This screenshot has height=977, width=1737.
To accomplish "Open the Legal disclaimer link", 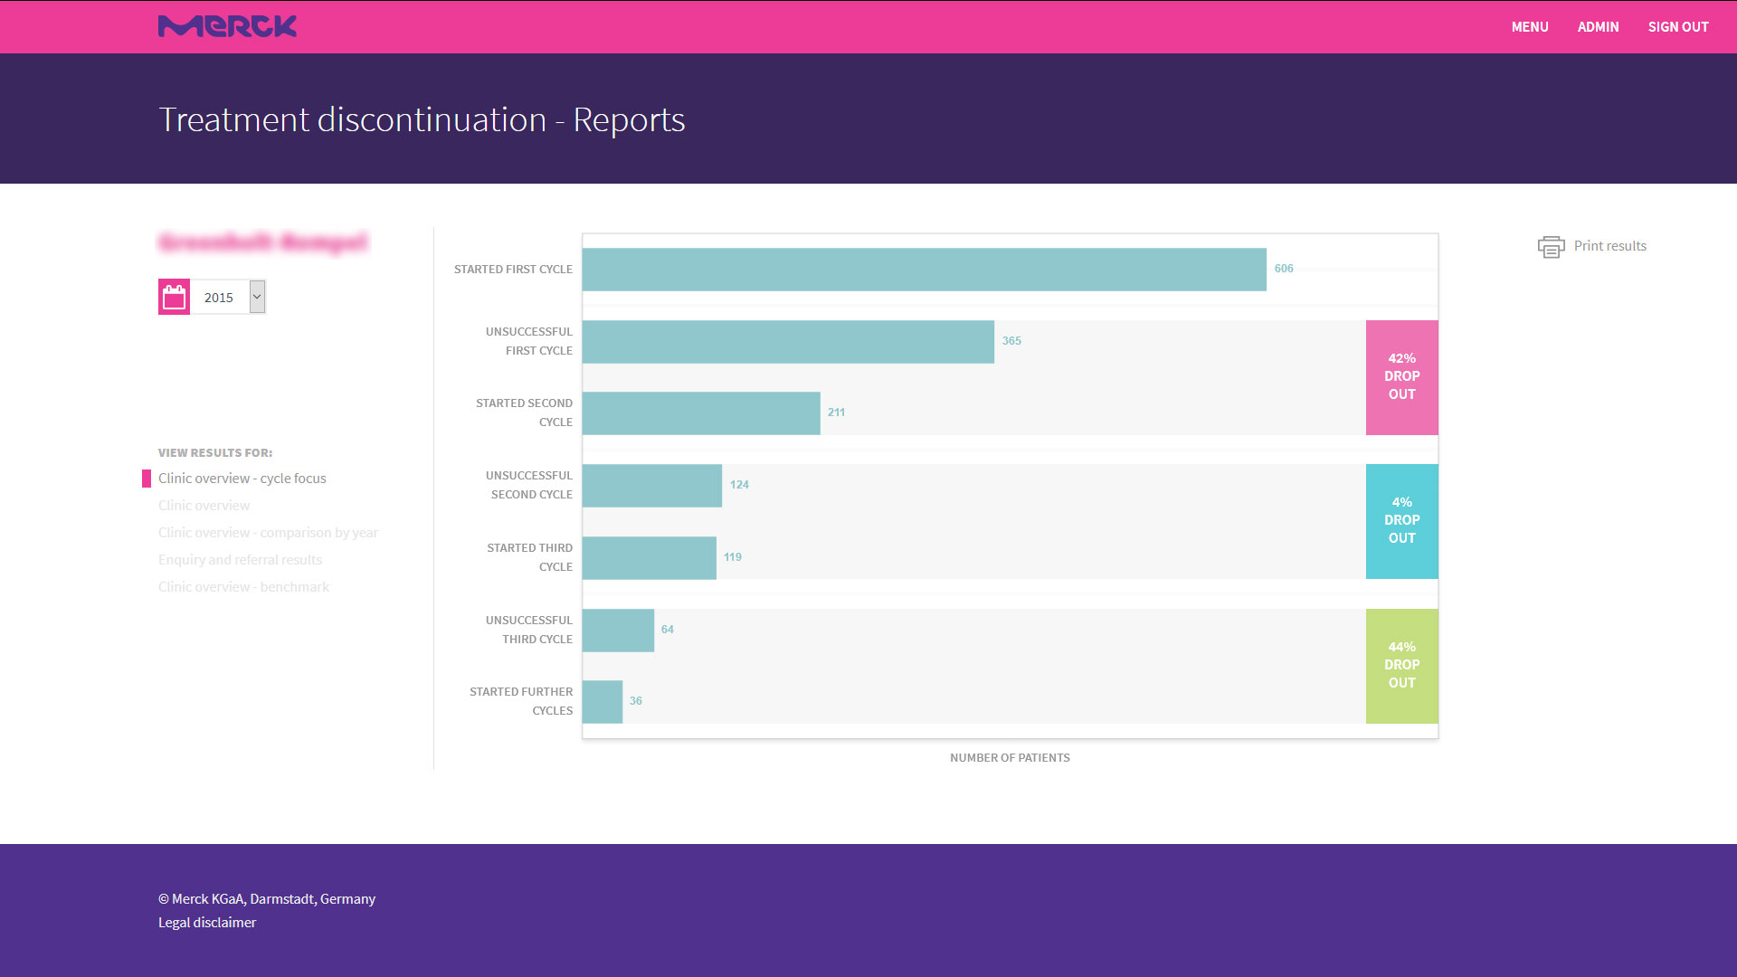I will [207, 922].
